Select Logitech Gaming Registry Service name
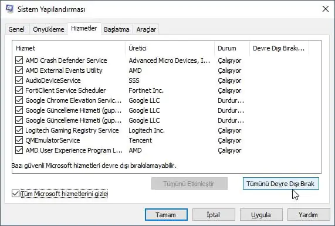The width and height of the screenshot is (335, 226). tap(72, 130)
